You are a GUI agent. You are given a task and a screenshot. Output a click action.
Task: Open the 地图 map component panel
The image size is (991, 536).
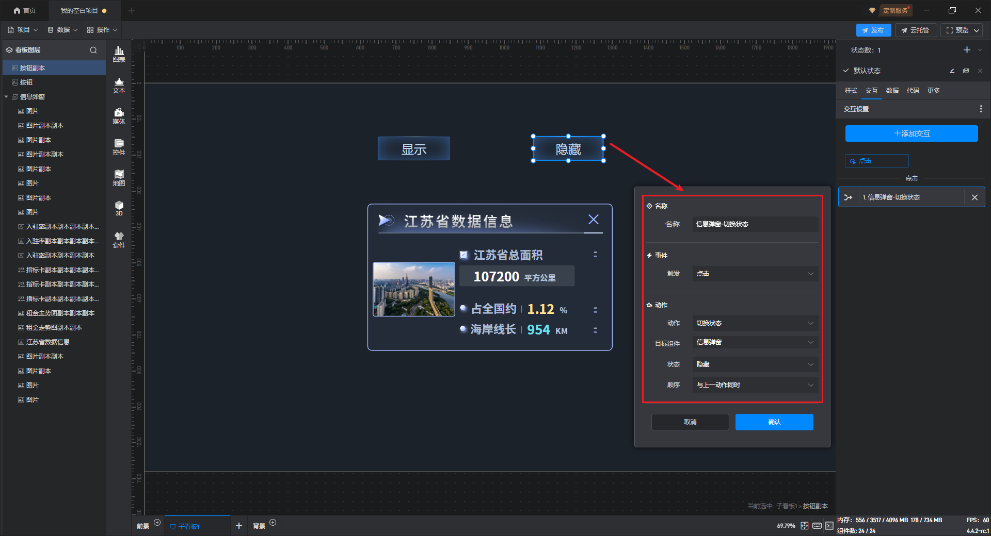click(119, 178)
